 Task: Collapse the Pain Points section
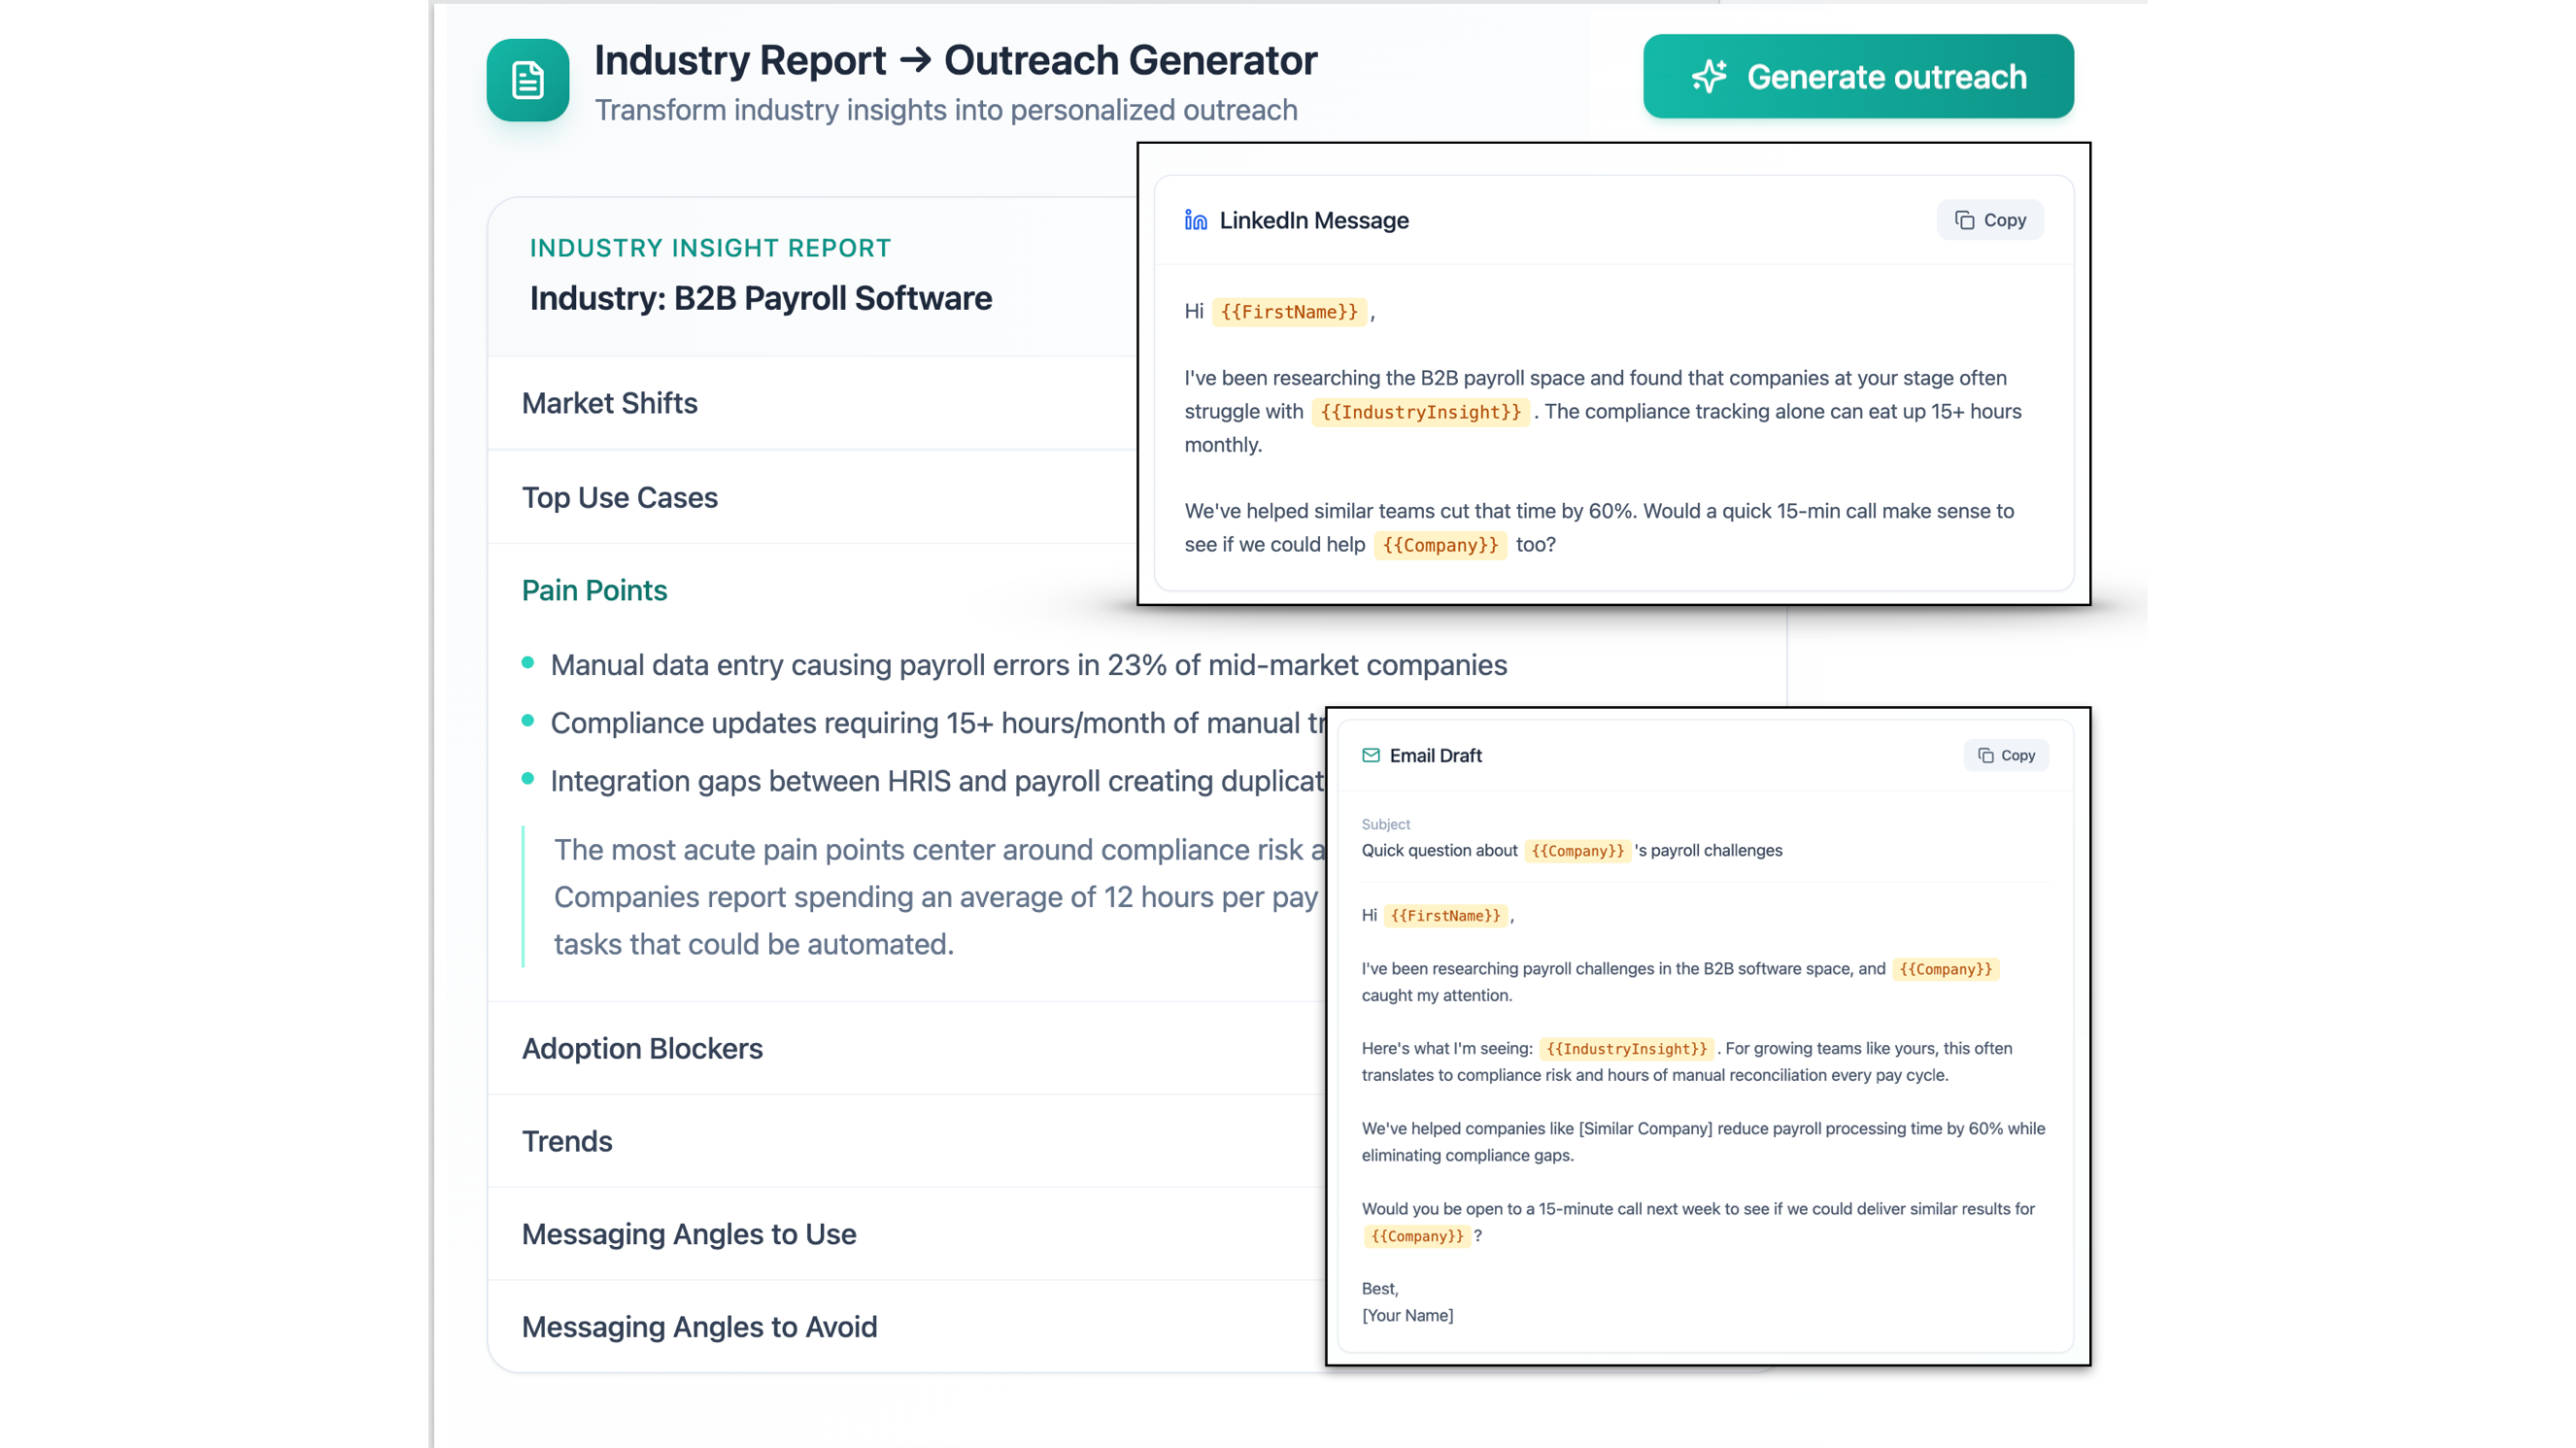coord(594,590)
